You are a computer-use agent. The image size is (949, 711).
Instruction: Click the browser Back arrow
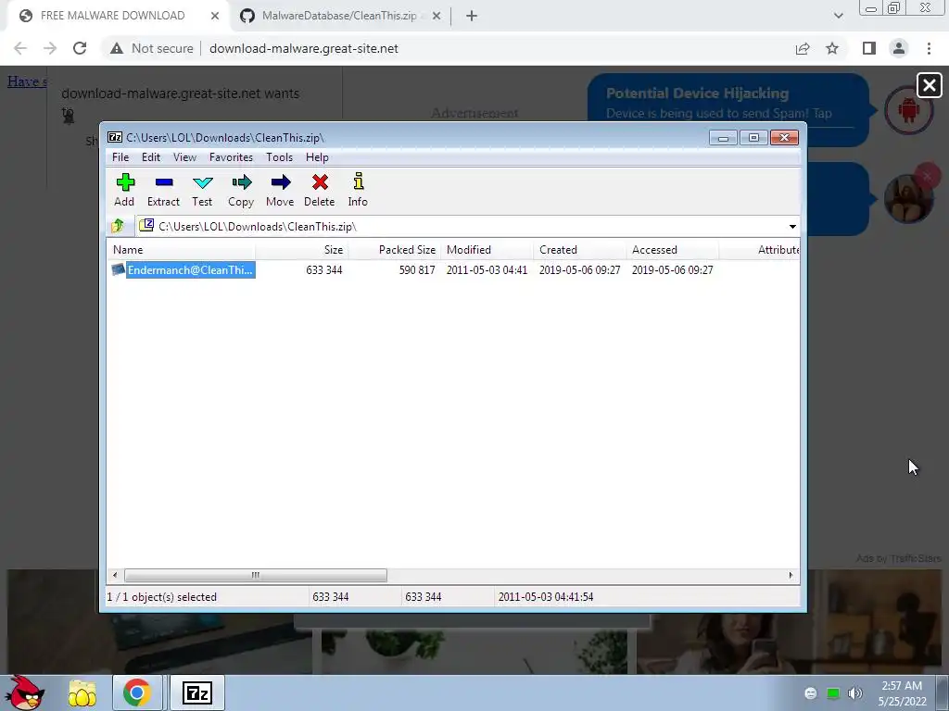pyautogui.click(x=20, y=48)
